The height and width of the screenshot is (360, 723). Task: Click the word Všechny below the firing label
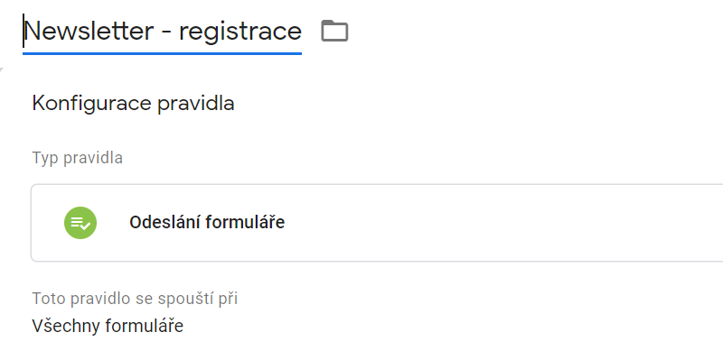pos(66,326)
